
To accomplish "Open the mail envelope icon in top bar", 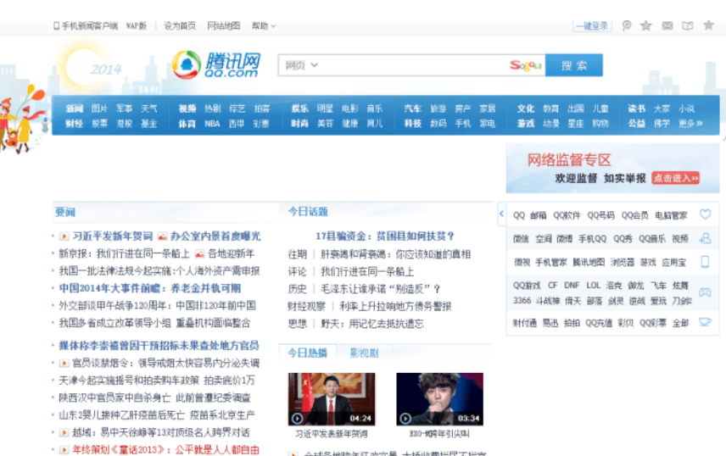I will pyautogui.click(x=667, y=25).
